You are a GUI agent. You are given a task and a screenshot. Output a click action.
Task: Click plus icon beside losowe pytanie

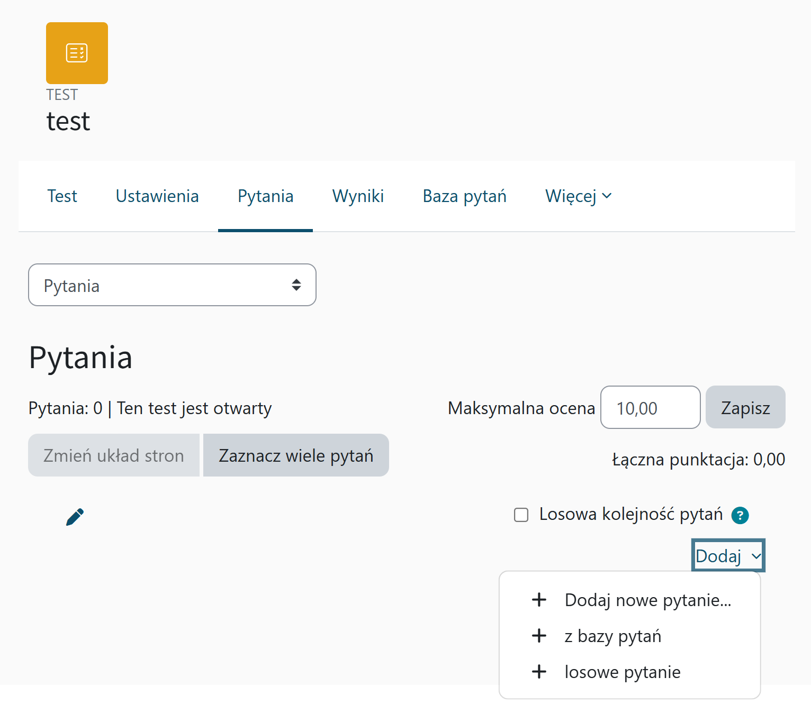[x=539, y=672]
